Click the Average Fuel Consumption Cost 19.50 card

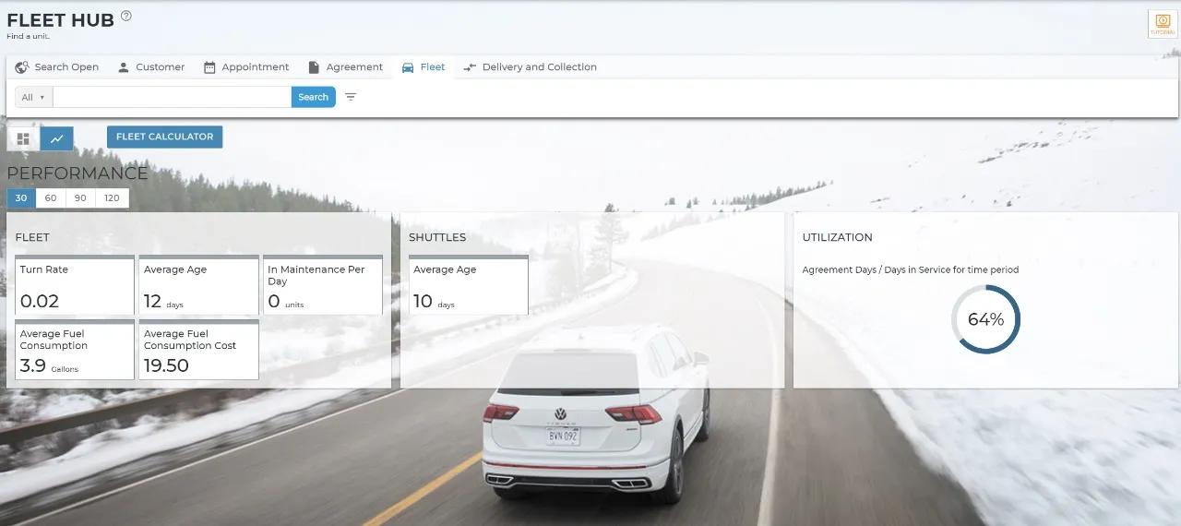tap(198, 350)
